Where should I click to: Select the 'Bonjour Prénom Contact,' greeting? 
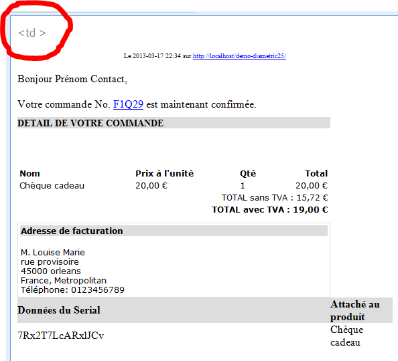[x=72, y=79]
